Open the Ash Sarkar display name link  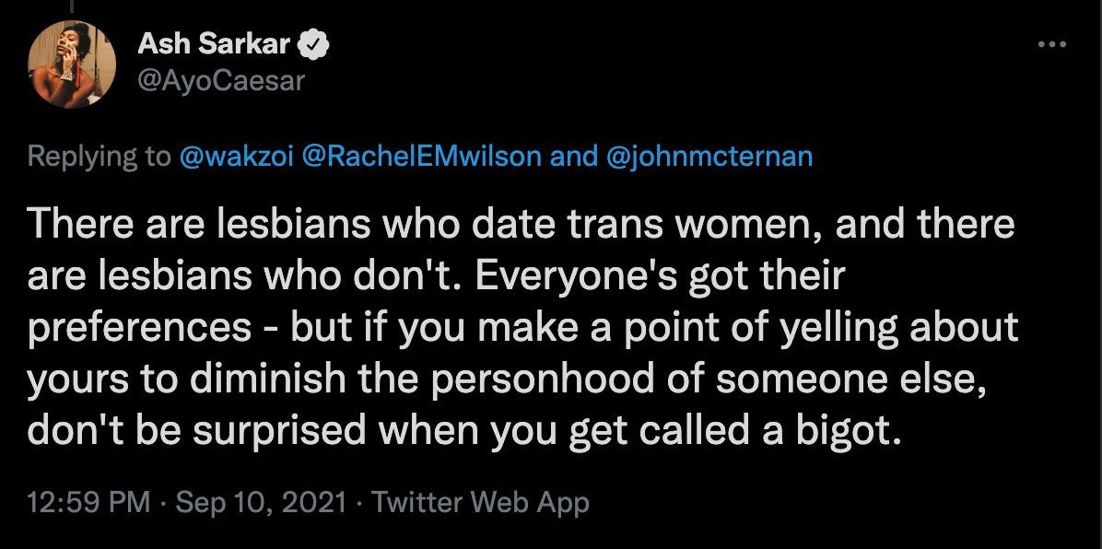click(x=214, y=44)
